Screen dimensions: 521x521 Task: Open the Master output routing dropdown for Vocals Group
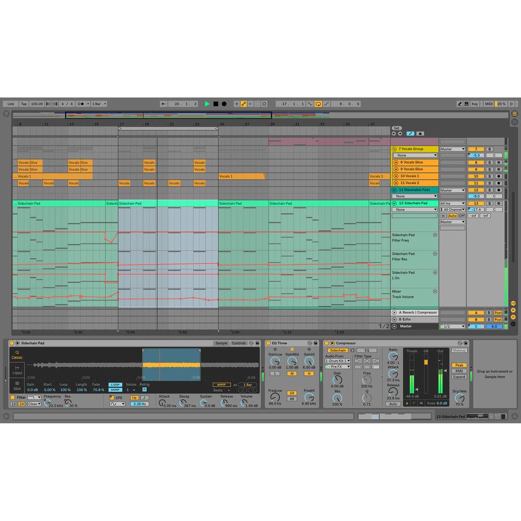(452, 148)
